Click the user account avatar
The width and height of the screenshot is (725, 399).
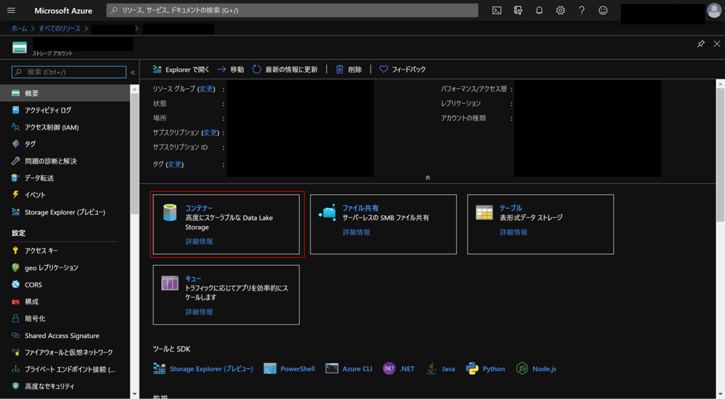(714, 11)
